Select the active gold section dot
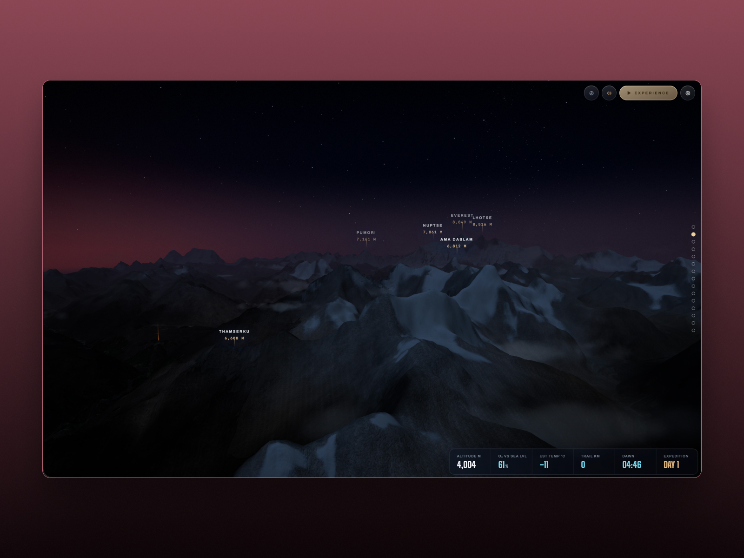Screen dimensions: 744x558 [x=693, y=234]
